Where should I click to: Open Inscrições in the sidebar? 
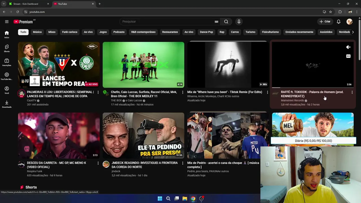pyautogui.click(x=7, y=62)
